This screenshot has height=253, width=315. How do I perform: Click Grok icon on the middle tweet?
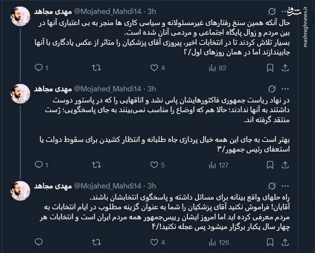272,88
